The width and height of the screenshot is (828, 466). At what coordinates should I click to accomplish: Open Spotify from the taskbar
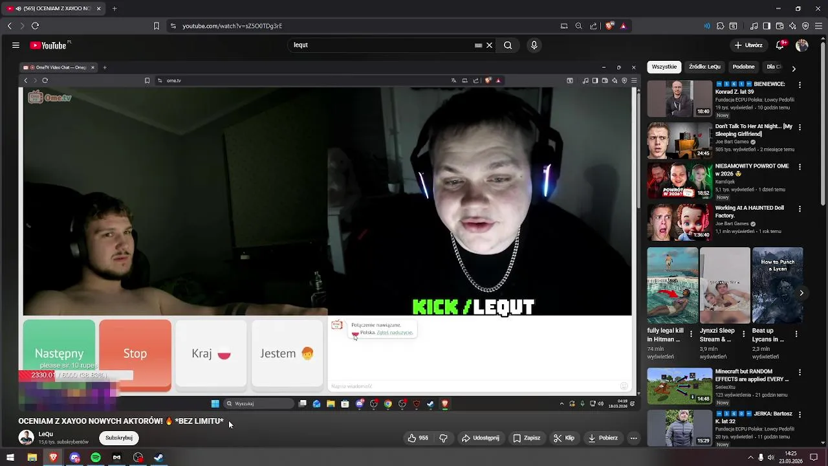coord(96,458)
